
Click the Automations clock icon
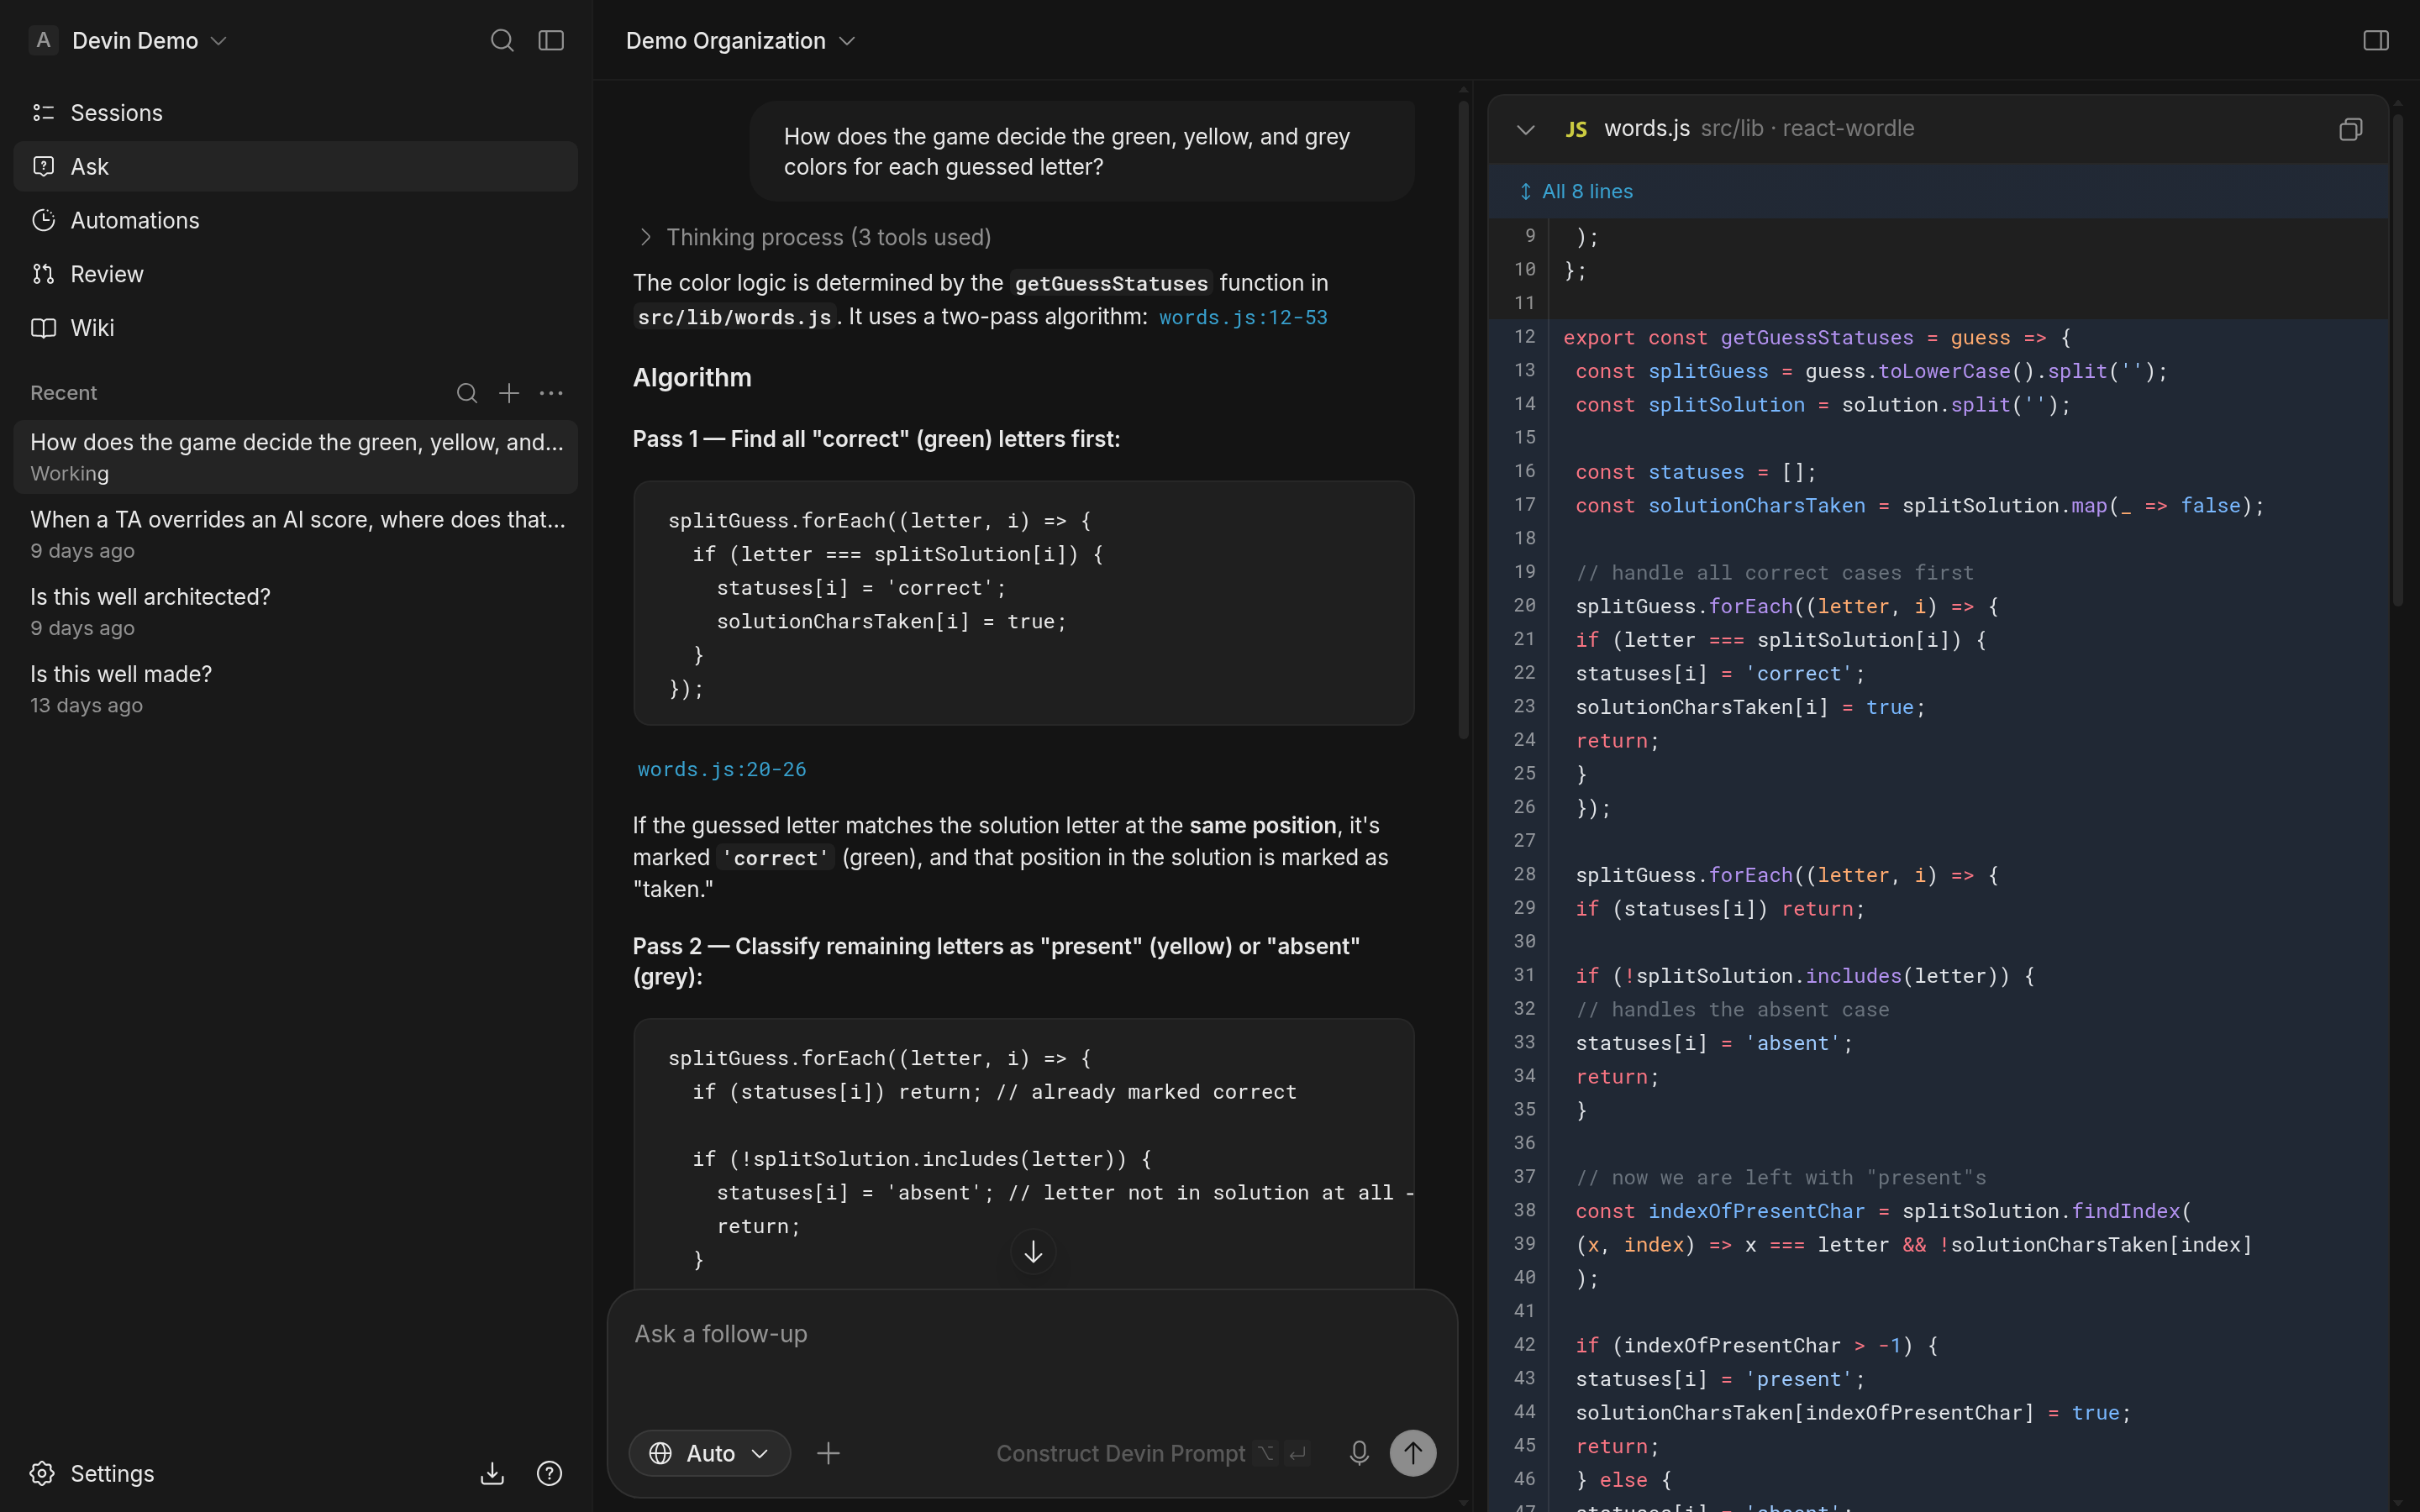[x=43, y=220]
